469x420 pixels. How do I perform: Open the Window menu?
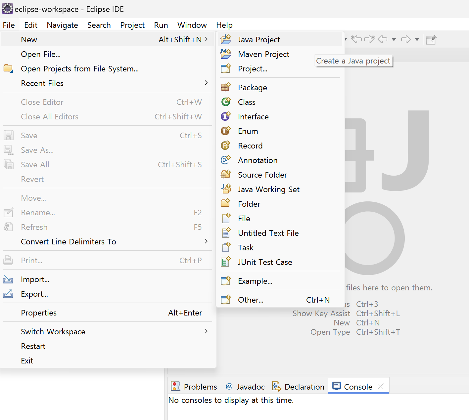pos(192,25)
